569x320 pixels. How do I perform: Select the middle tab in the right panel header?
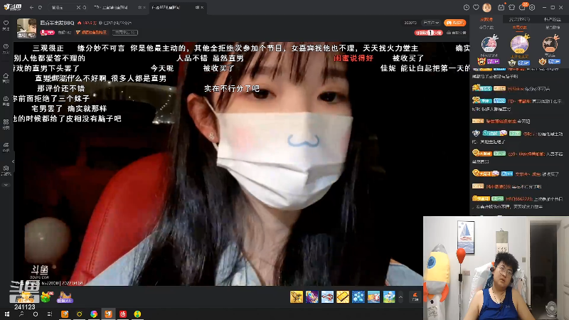(519, 19)
